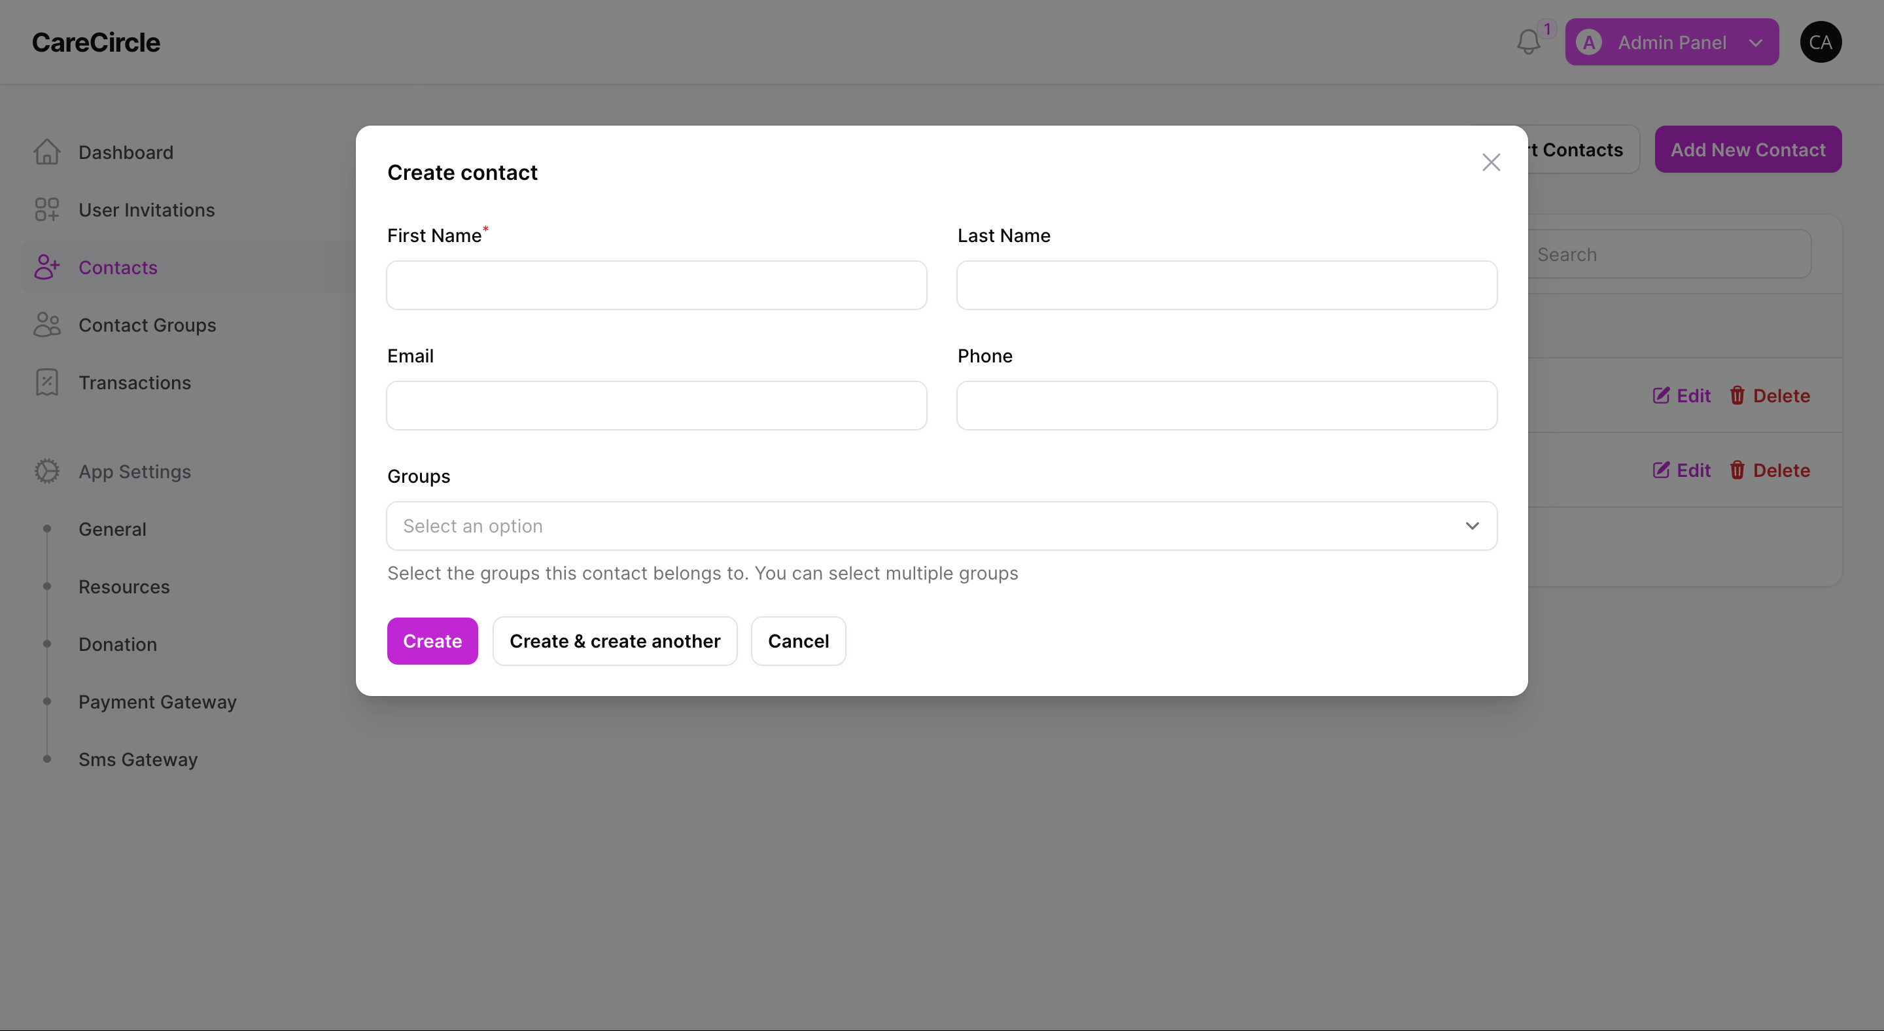Image resolution: width=1884 pixels, height=1031 pixels.
Task: Click the Cancel button
Action: (799, 640)
